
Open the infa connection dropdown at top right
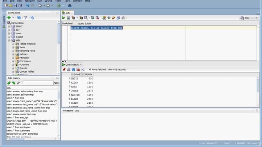pyautogui.click(x=249, y=18)
